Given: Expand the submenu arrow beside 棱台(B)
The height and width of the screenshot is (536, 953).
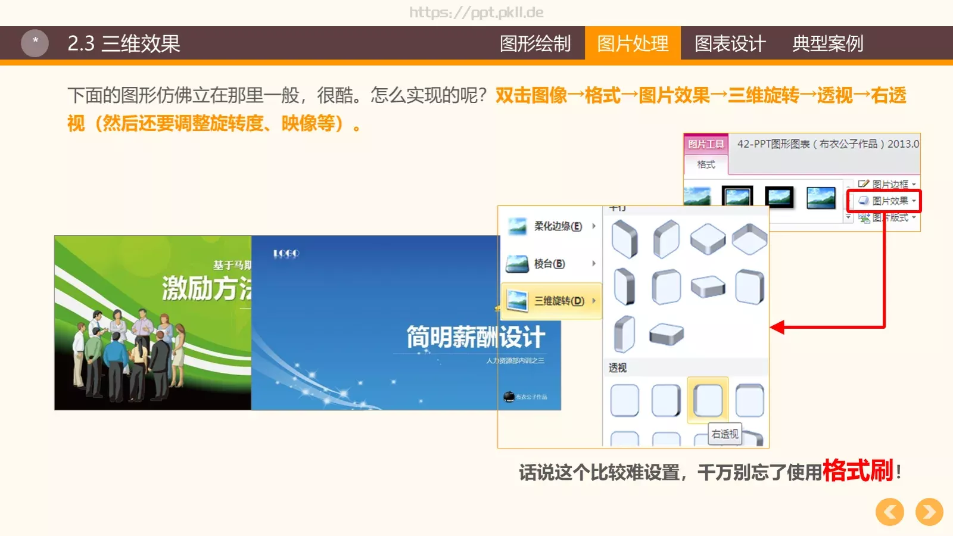Looking at the screenshot, I should [x=594, y=263].
